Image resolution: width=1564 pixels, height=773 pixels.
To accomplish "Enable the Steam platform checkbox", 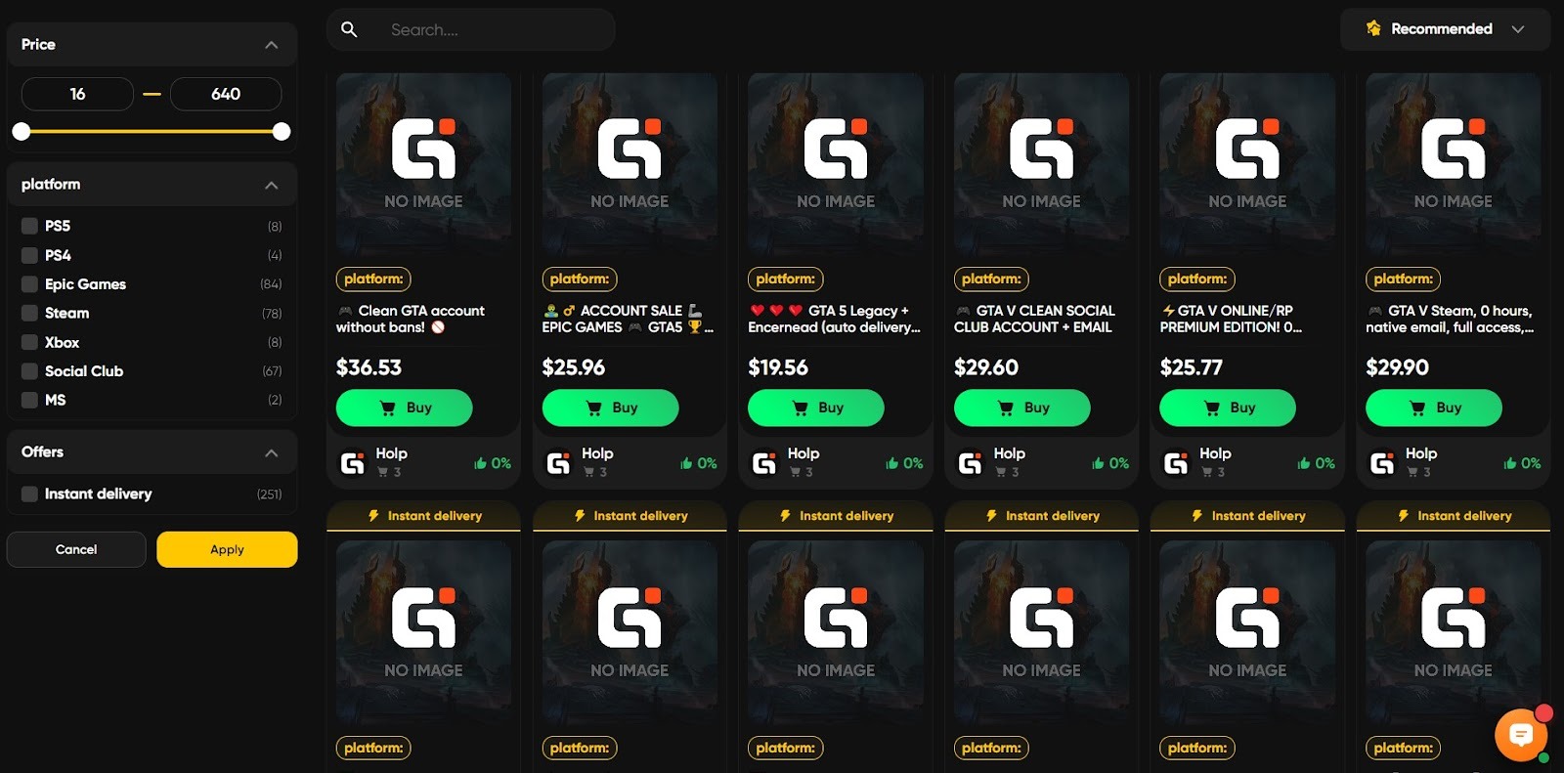I will tap(29, 313).
